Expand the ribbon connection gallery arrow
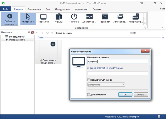The height and width of the screenshot is (119, 166). 145,23
